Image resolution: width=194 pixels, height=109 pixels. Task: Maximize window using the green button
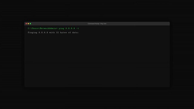tap(30, 24)
